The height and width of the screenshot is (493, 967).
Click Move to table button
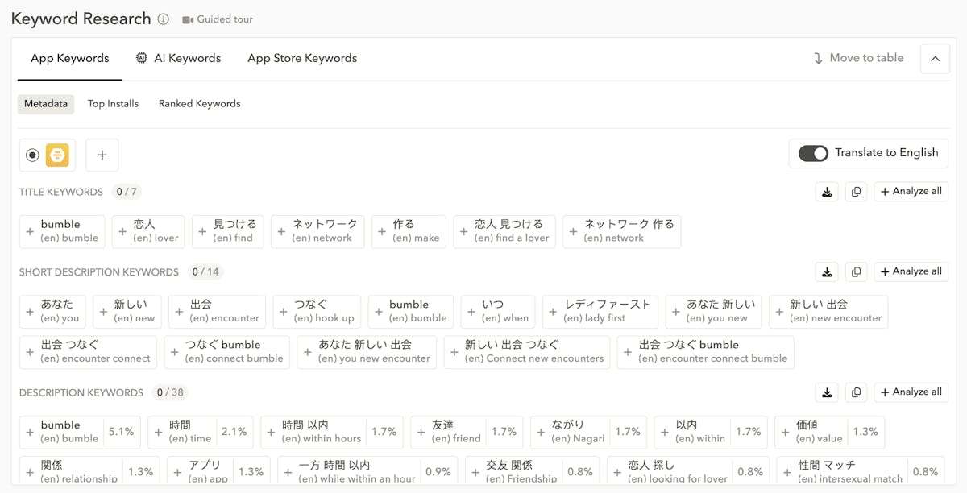pos(858,58)
